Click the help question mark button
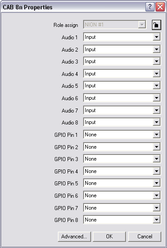 [150, 7]
